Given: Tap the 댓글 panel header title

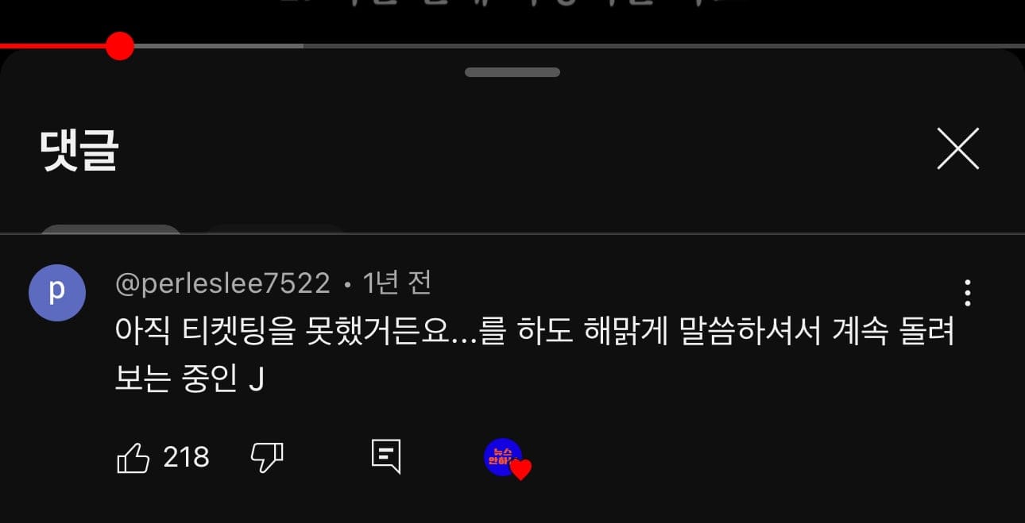Looking at the screenshot, I should pos(79,149).
